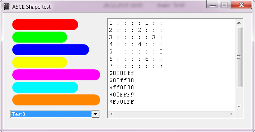Viewport: 255px width, 132px height.
Task: Click the orange rounded bar
Action: pos(56,100)
